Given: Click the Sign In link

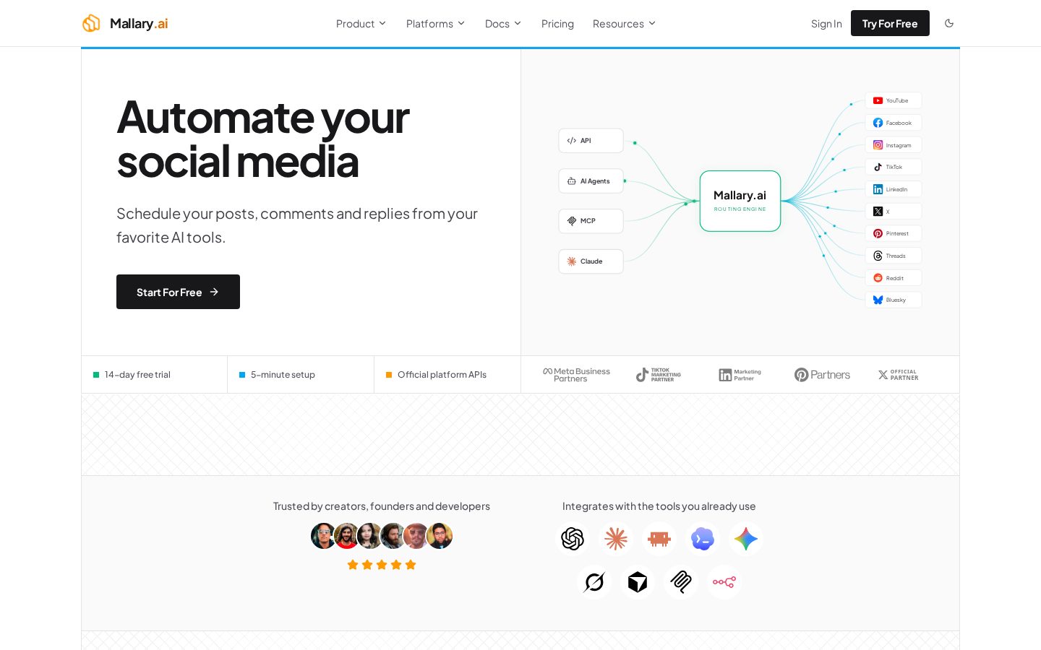Looking at the screenshot, I should [x=826, y=24].
